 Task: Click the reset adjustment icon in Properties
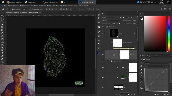pyautogui.click(x=162, y=94)
